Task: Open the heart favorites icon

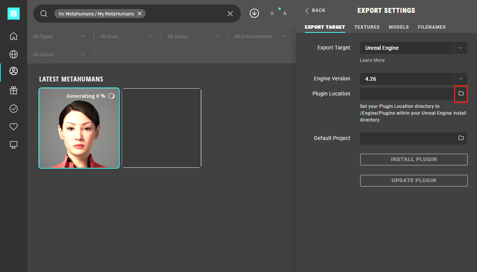Action: pos(14,127)
